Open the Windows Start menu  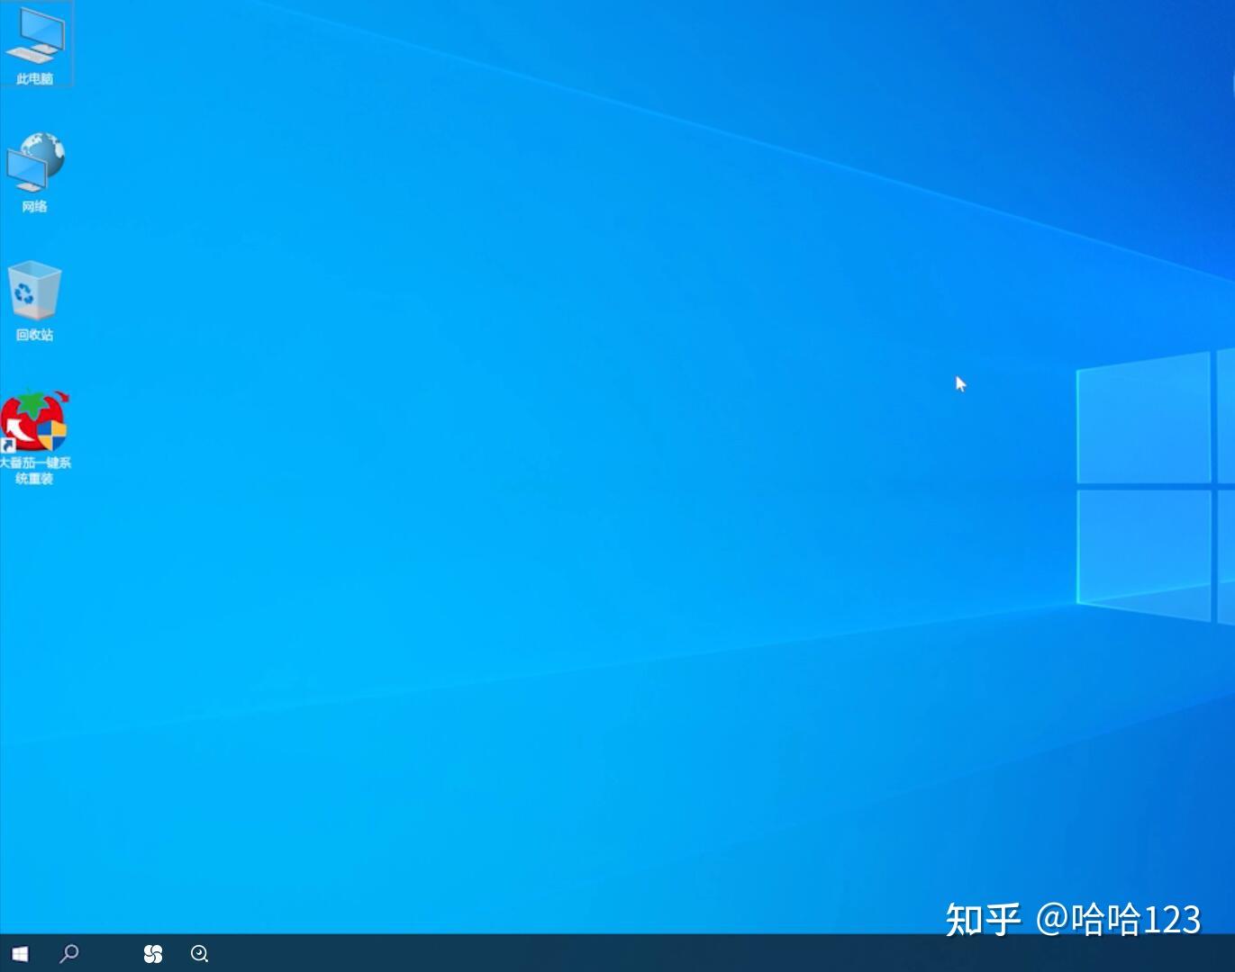19,954
